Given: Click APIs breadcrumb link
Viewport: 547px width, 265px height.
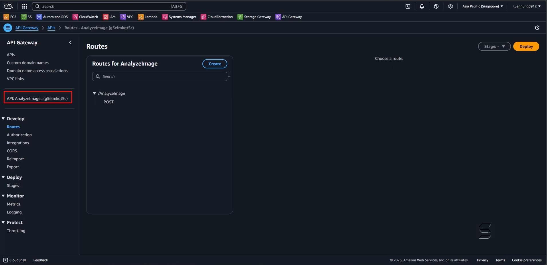Looking at the screenshot, I should click(52, 28).
